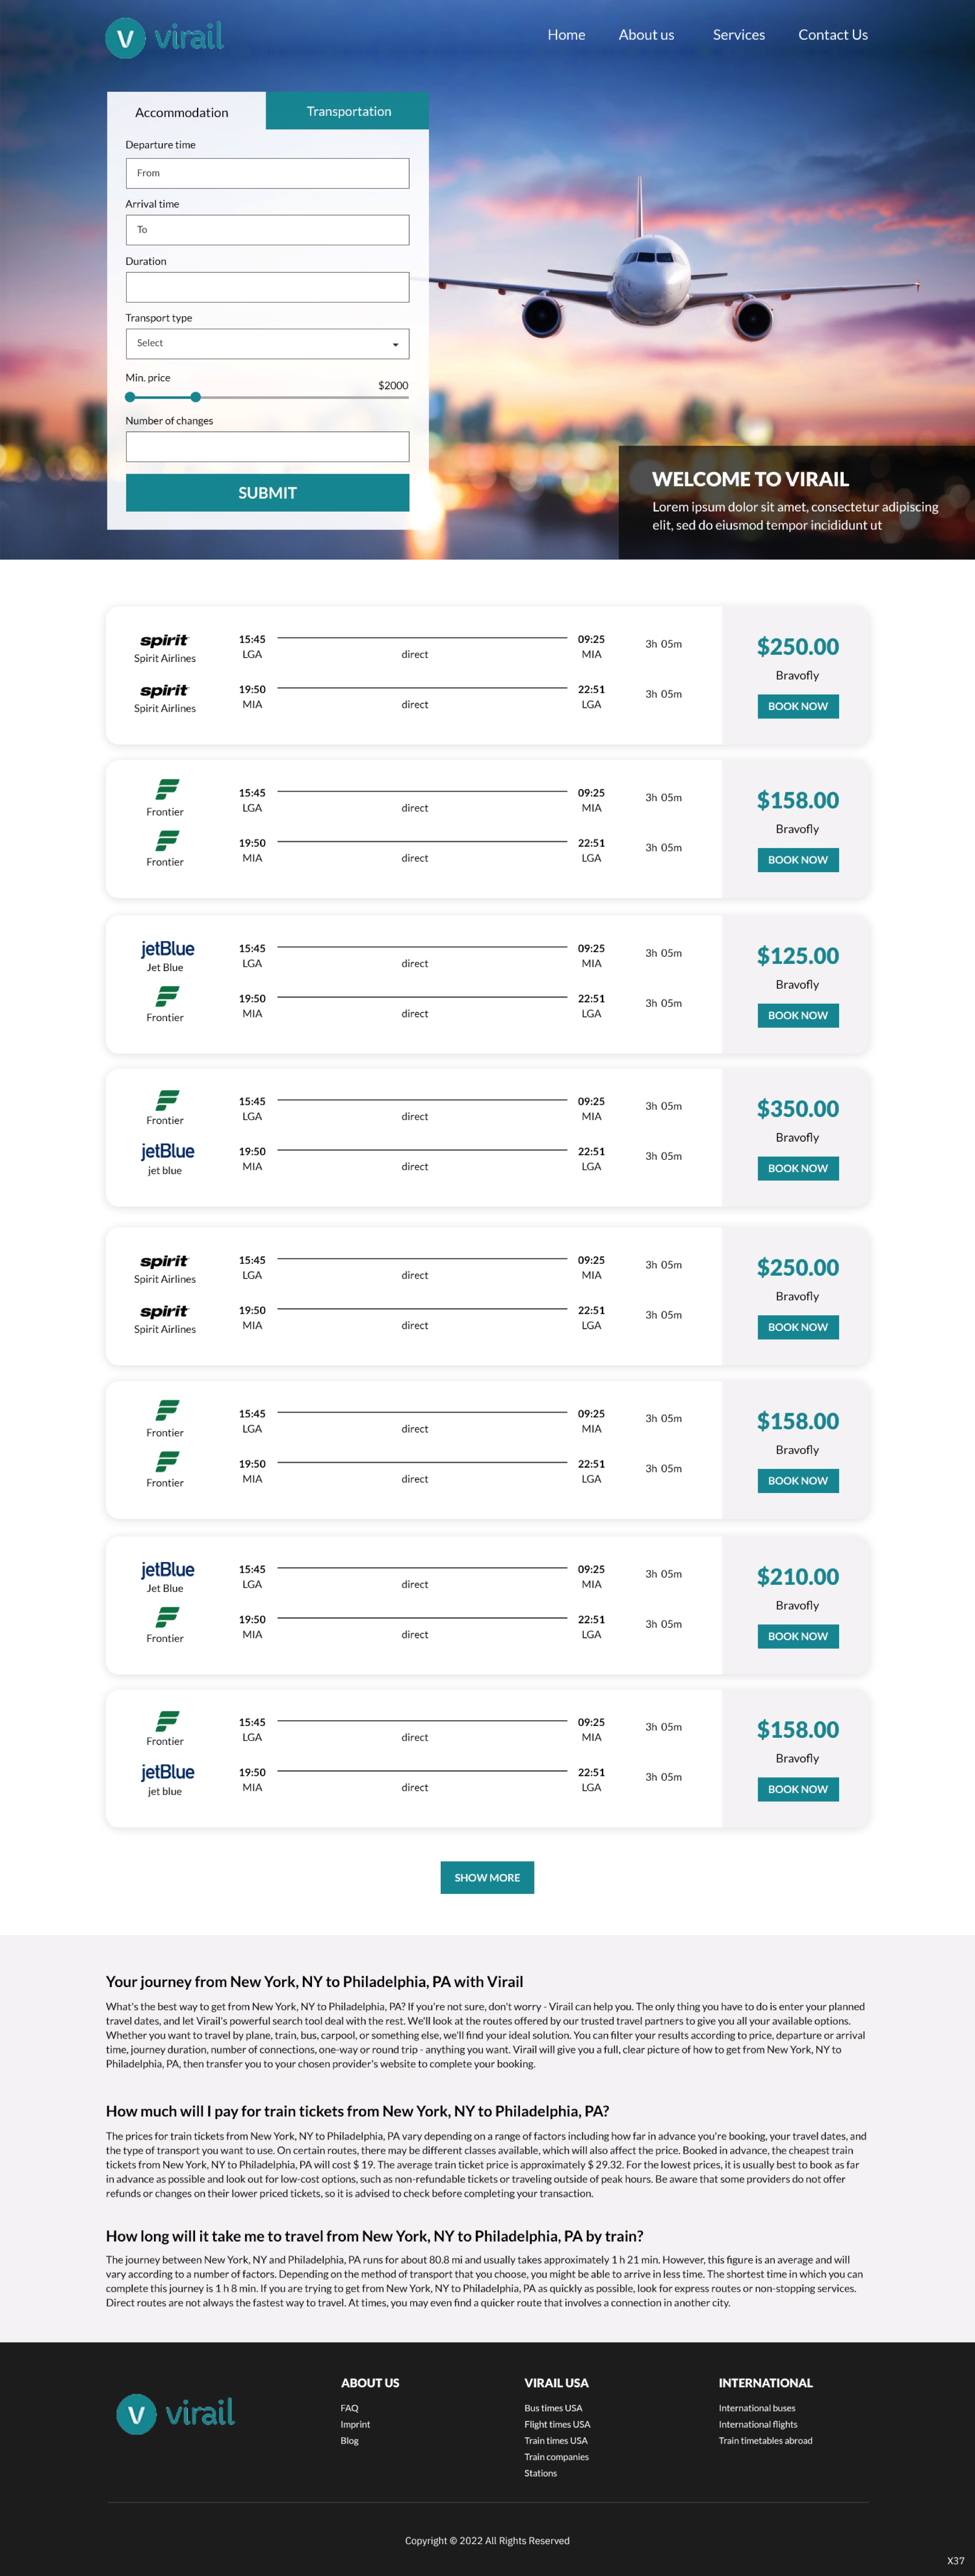Click the jetBlue logo in the $350.00 result
Screen dimensions: 975x2576
[x=167, y=1151]
